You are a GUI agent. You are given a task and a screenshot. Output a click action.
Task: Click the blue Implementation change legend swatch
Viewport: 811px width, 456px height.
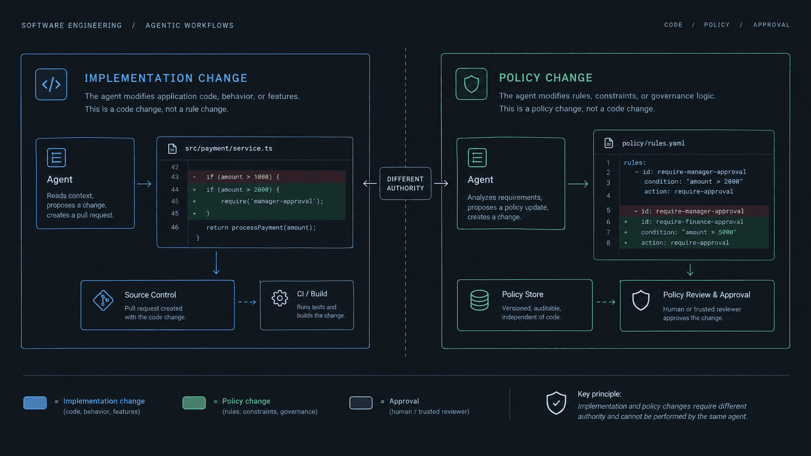click(35, 403)
